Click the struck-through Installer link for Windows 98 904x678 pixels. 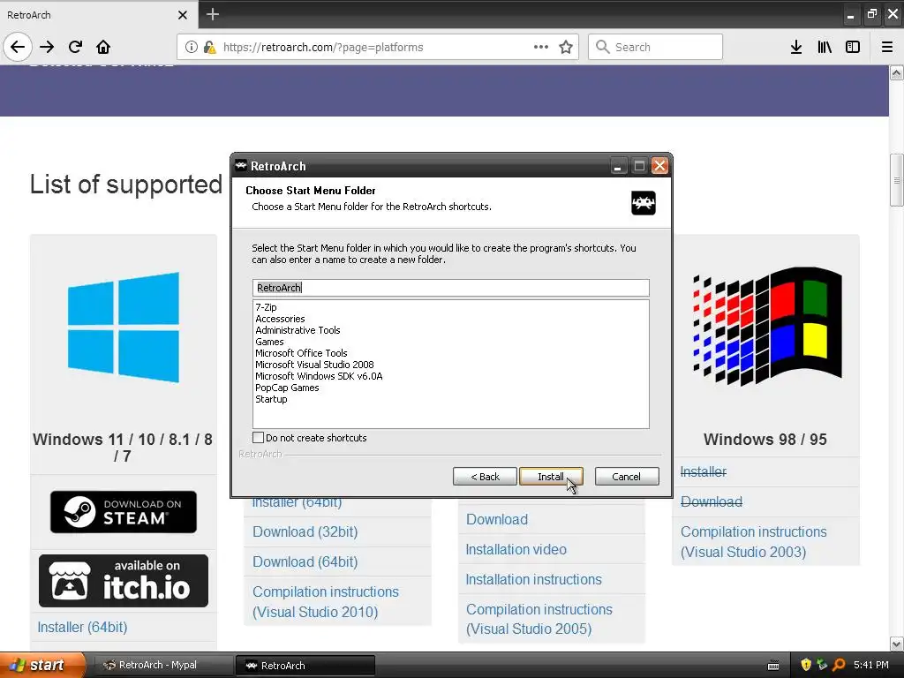704,471
